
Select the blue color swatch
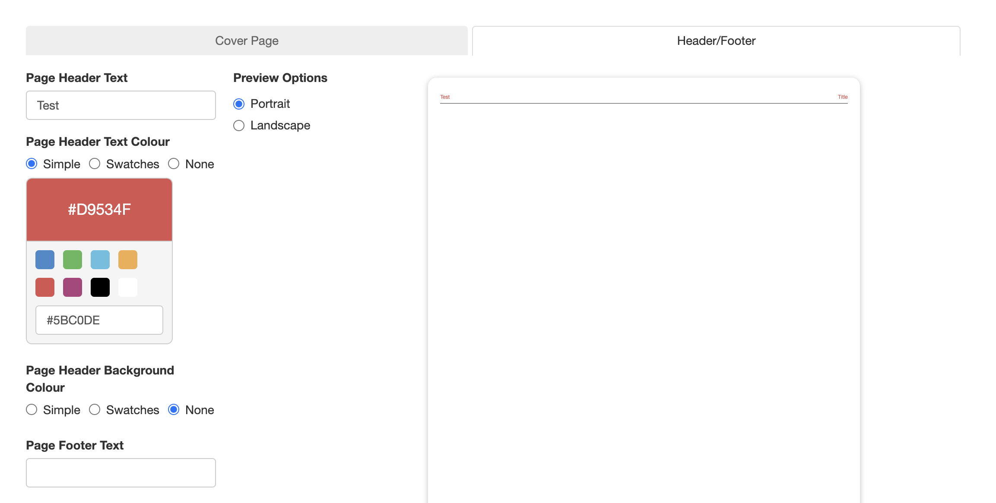(44, 259)
